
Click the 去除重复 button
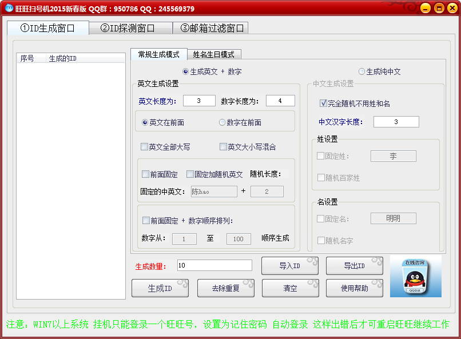coord(225,288)
